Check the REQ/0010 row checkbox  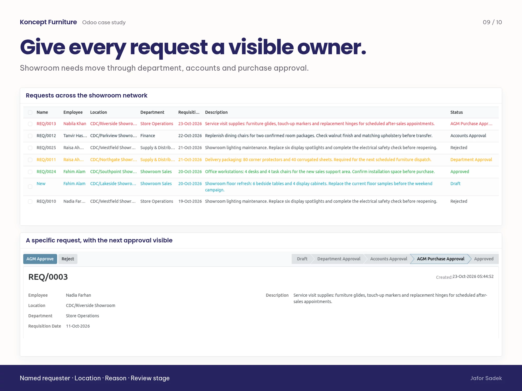(x=30, y=202)
